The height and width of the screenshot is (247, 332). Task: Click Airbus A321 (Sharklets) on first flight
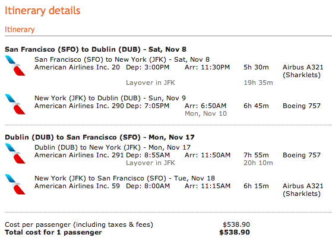[x=303, y=71]
